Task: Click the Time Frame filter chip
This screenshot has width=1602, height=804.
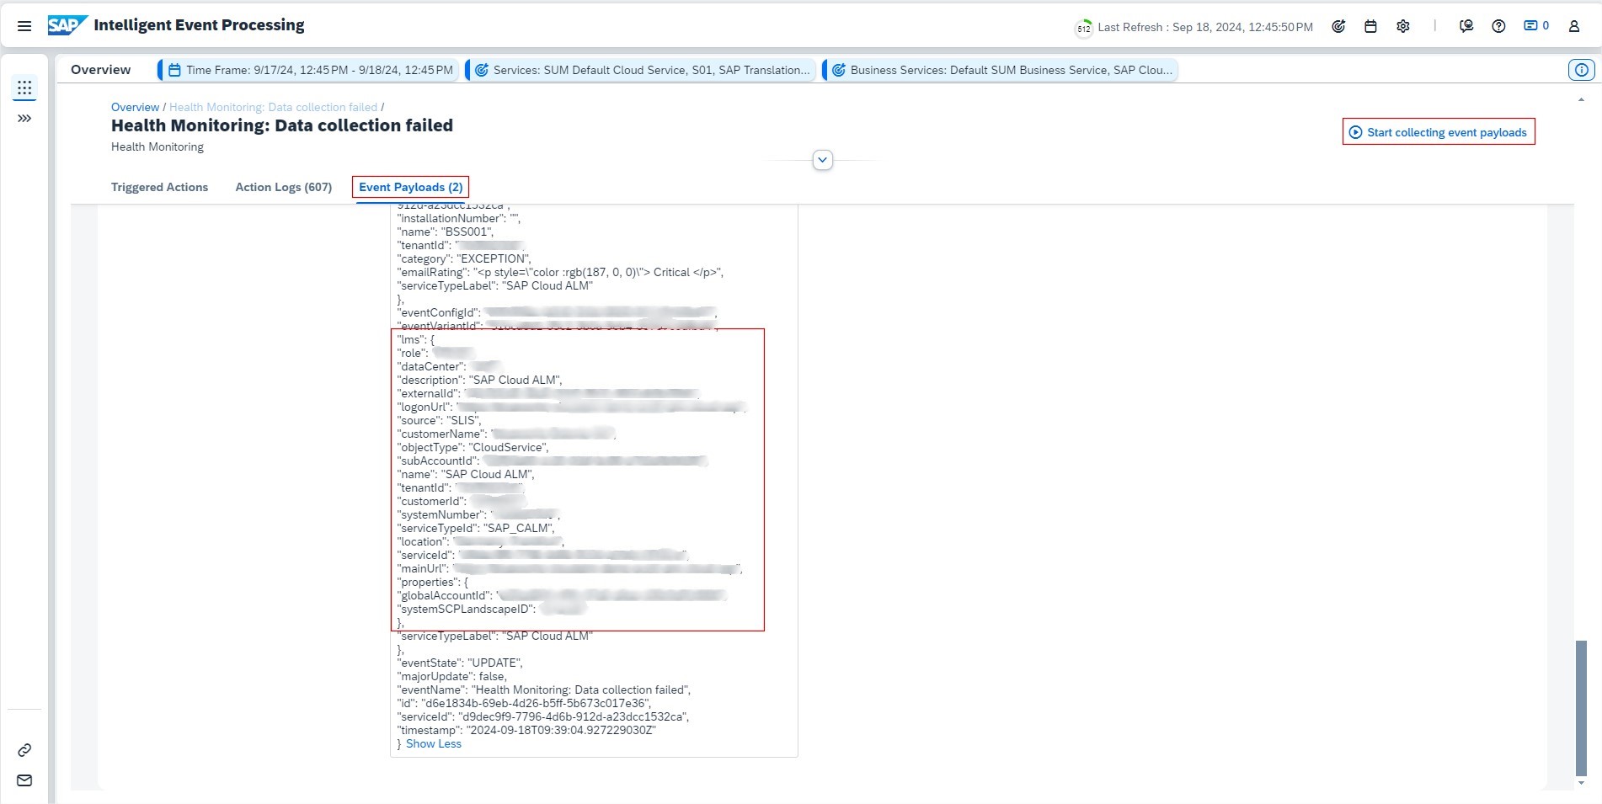Action: click(x=310, y=70)
